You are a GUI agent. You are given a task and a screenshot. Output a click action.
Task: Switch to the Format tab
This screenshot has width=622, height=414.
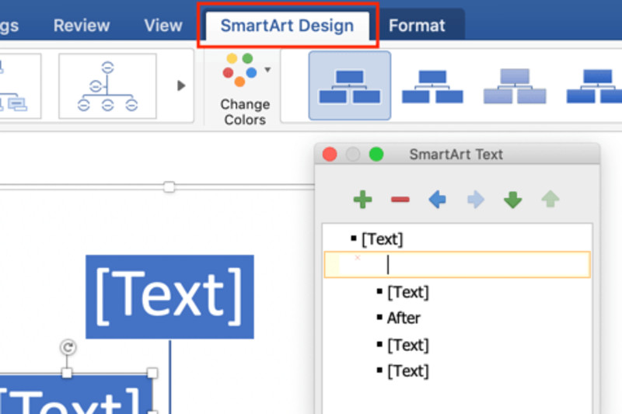click(417, 26)
